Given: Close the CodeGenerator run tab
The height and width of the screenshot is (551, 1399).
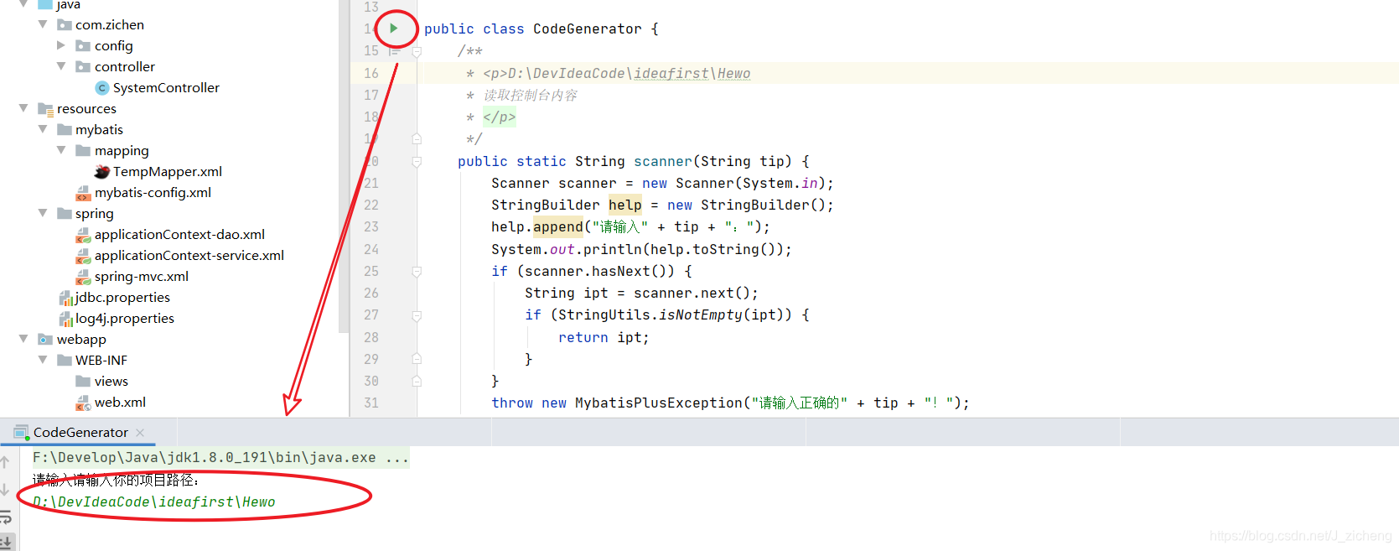Looking at the screenshot, I should point(140,433).
